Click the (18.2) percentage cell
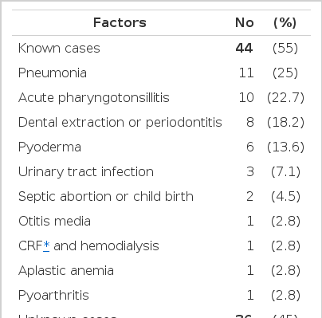 click(285, 123)
